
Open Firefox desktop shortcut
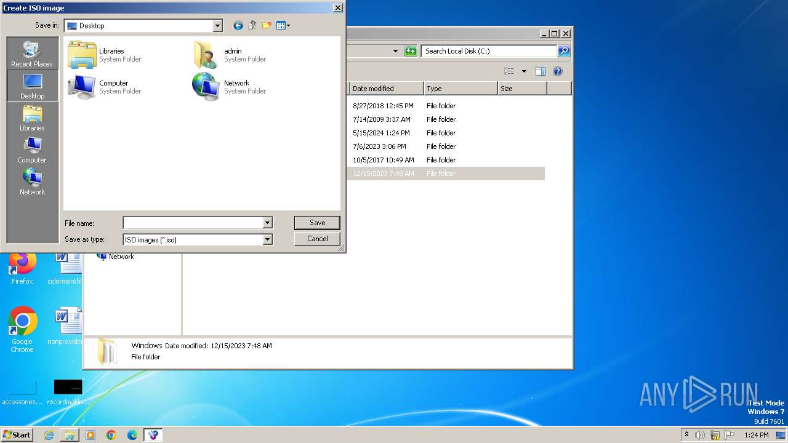point(22,269)
